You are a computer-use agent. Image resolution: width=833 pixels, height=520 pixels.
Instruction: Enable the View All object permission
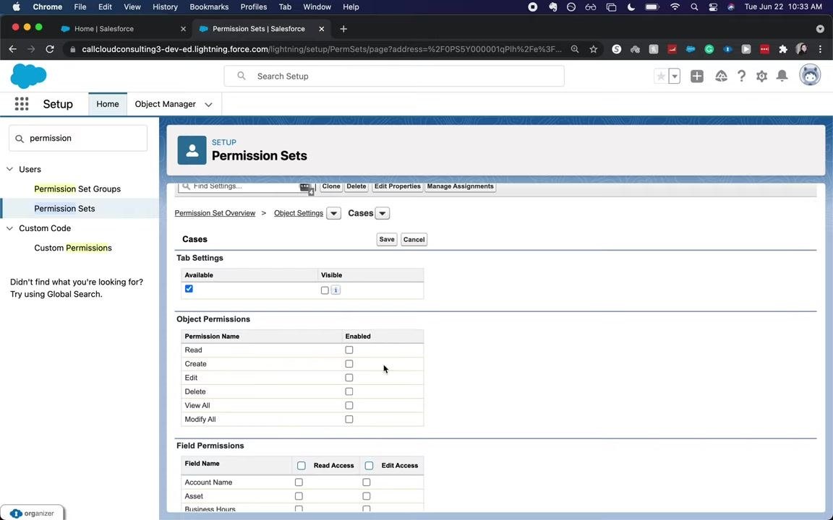[349, 405]
